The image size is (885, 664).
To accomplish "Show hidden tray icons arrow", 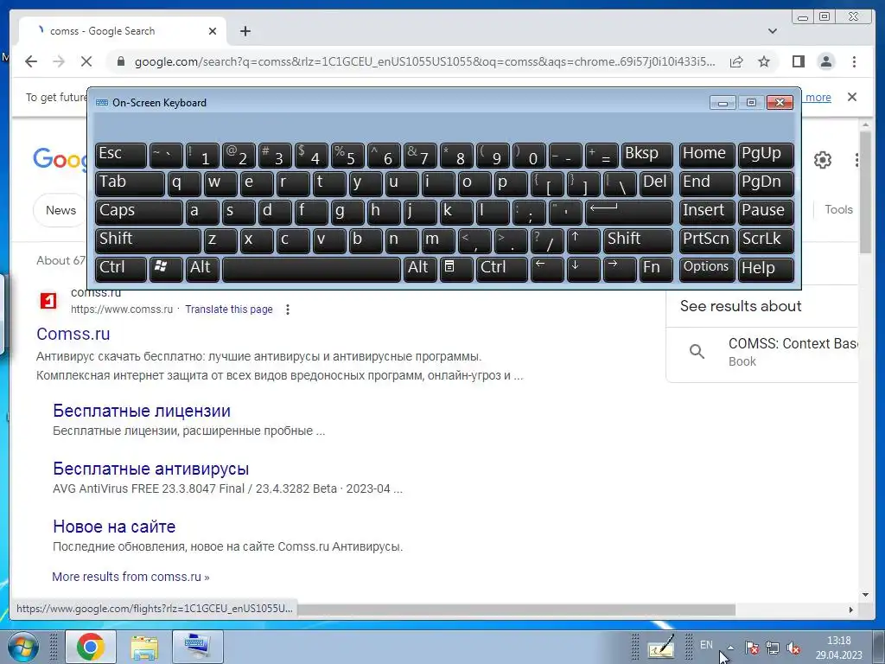I will (x=730, y=648).
